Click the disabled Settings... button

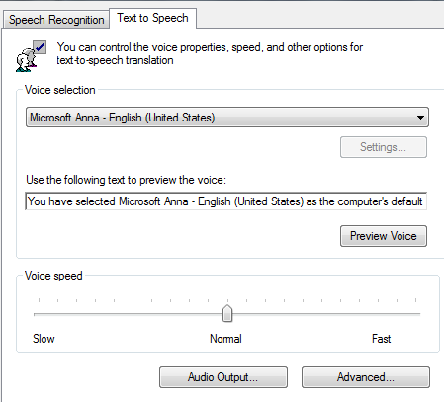click(384, 147)
